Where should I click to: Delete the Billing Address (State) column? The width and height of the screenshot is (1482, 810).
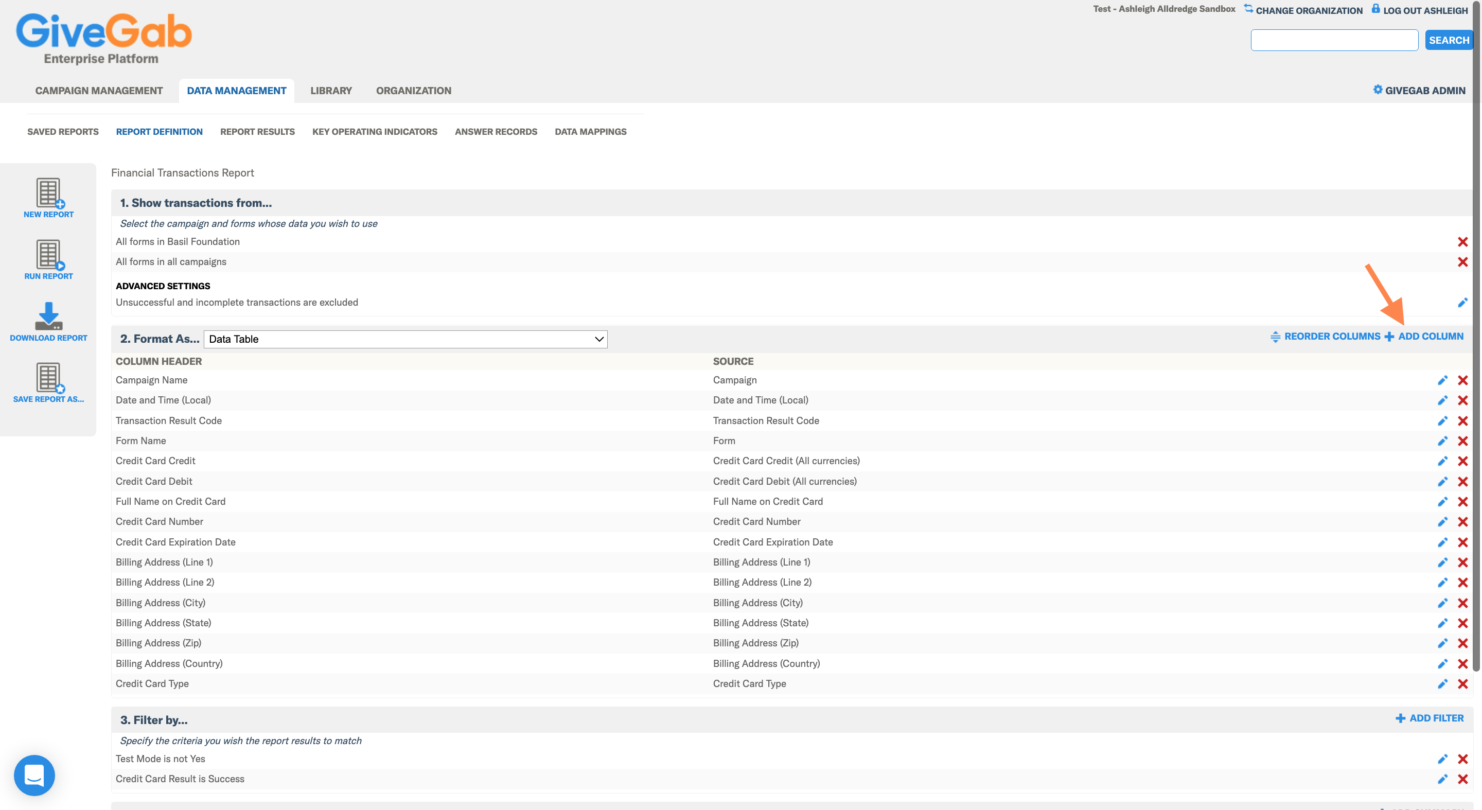tap(1462, 623)
